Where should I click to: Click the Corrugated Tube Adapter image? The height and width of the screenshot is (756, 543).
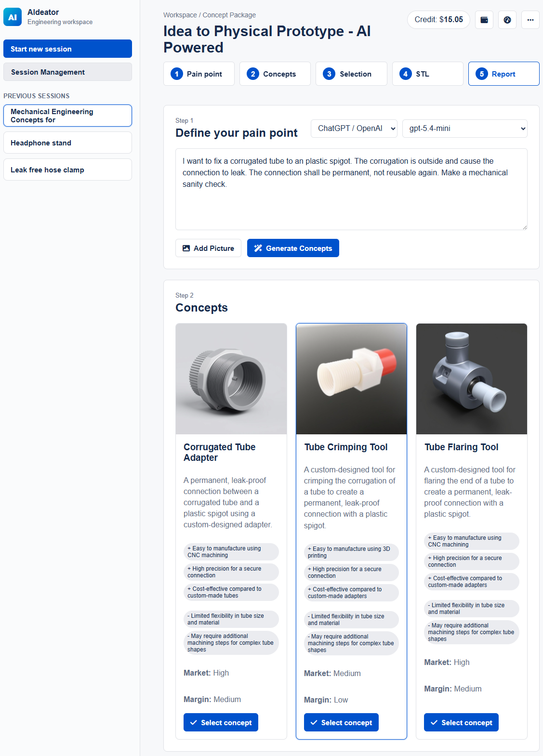(231, 379)
